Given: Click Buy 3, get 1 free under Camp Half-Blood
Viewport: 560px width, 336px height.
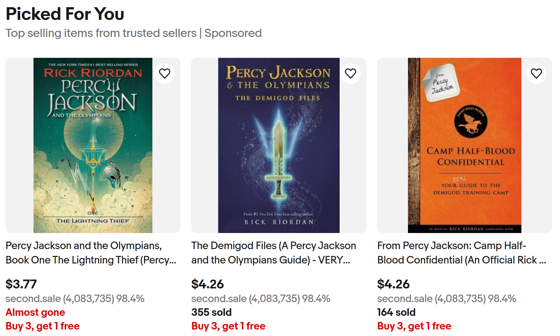Looking at the screenshot, I should [414, 326].
